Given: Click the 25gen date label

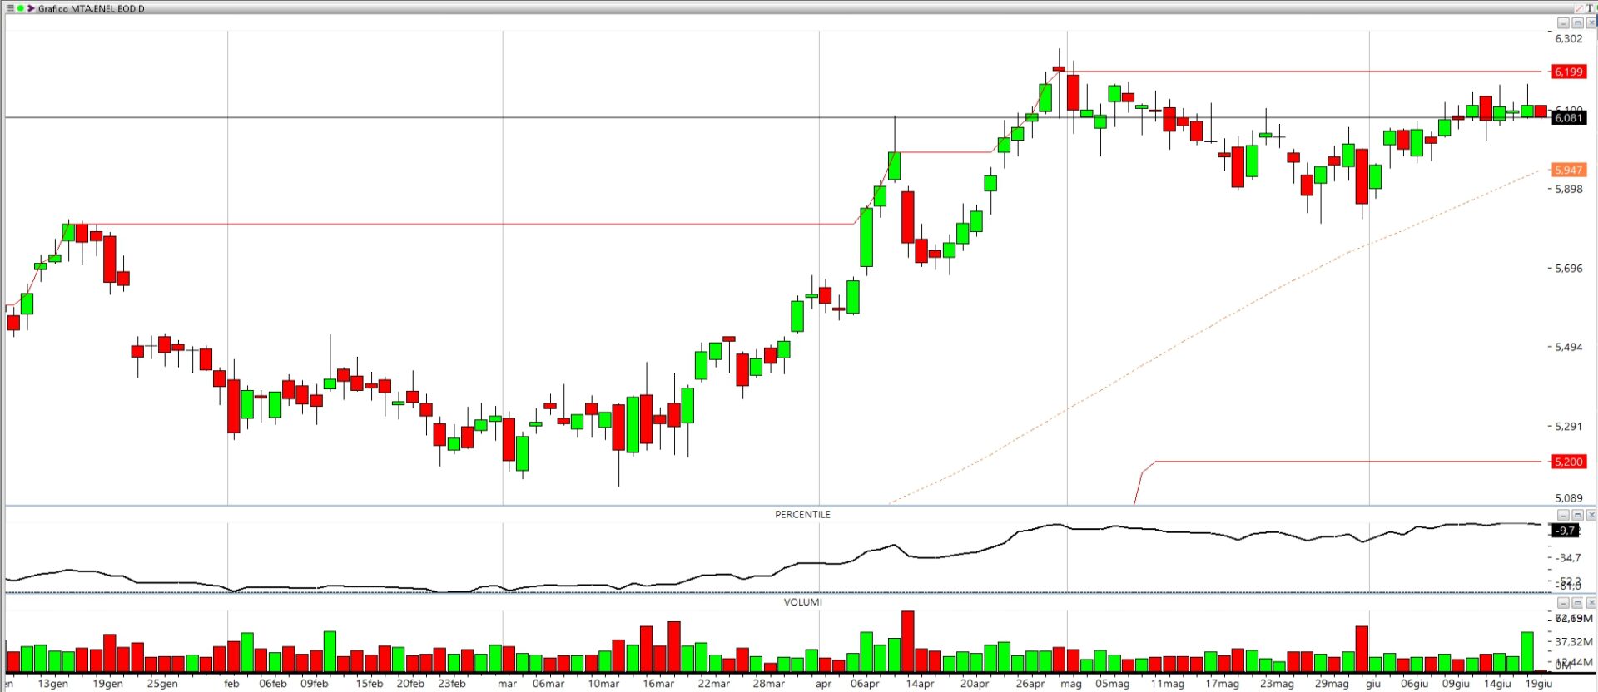Looking at the screenshot, I should pos(162,684).
